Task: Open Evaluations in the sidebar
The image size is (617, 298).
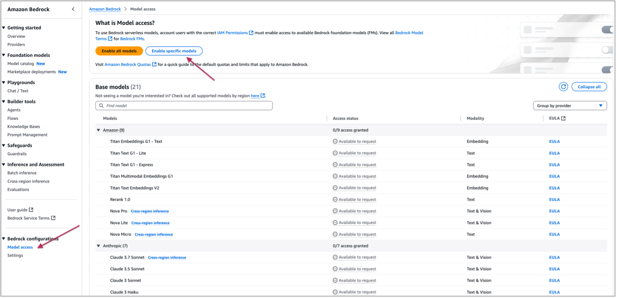Action: pyautogui.click(x=18, y=190)
